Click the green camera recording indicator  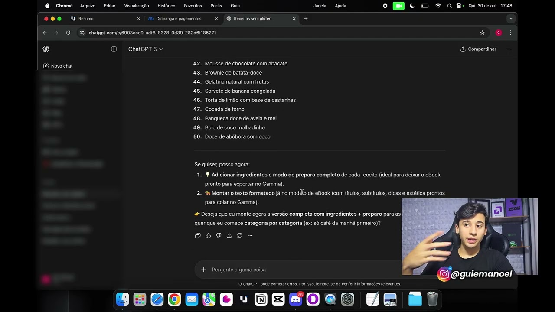pyautogui.click(x=398, y=6)
